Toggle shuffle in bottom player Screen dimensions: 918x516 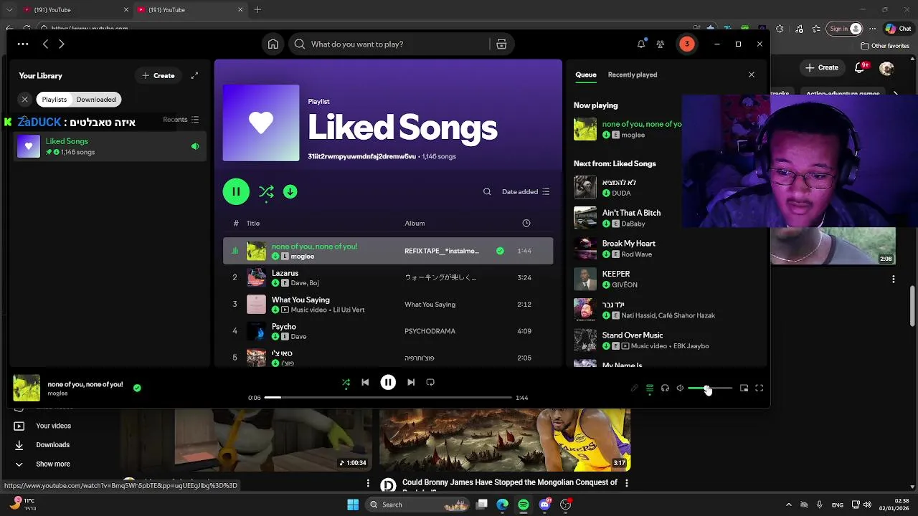(x=346, y=382)
